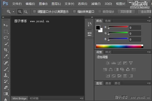The image size is (152, 101).
Task: Switch to the 路径 tab
Action: (117, 83)
